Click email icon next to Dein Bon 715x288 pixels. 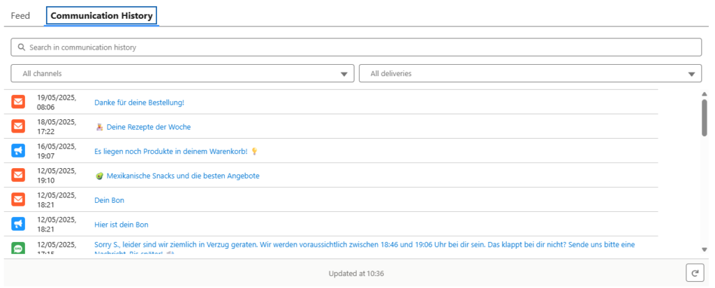pyautogui.click(x=18, y=200)
